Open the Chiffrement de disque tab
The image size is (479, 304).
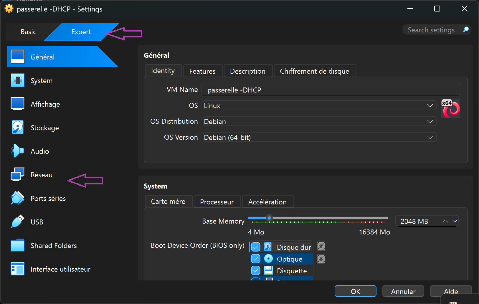point(314,71)
